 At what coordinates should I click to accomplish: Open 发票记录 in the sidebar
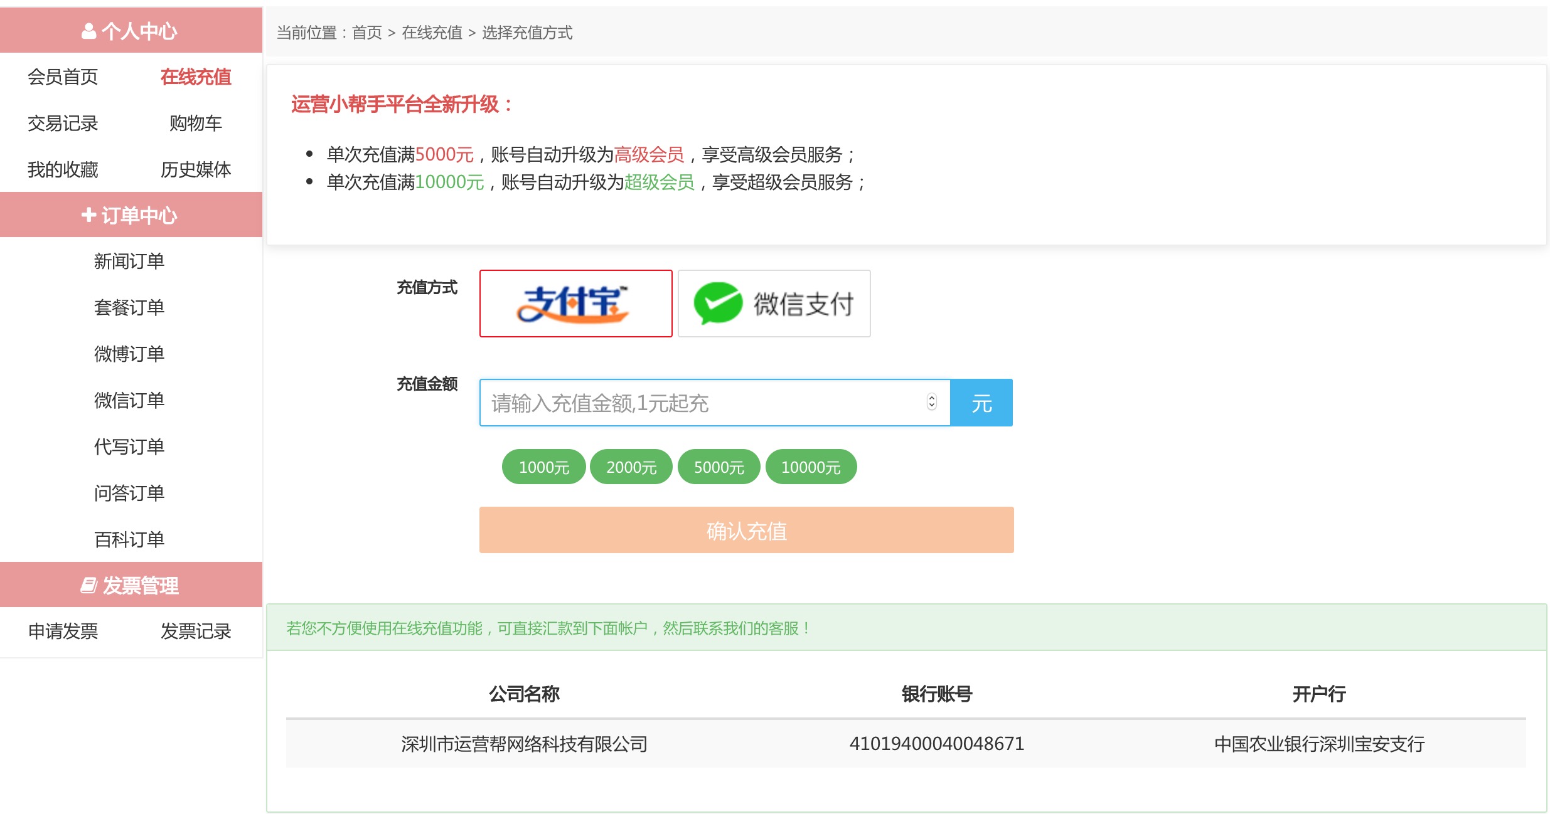click(196, 632)
